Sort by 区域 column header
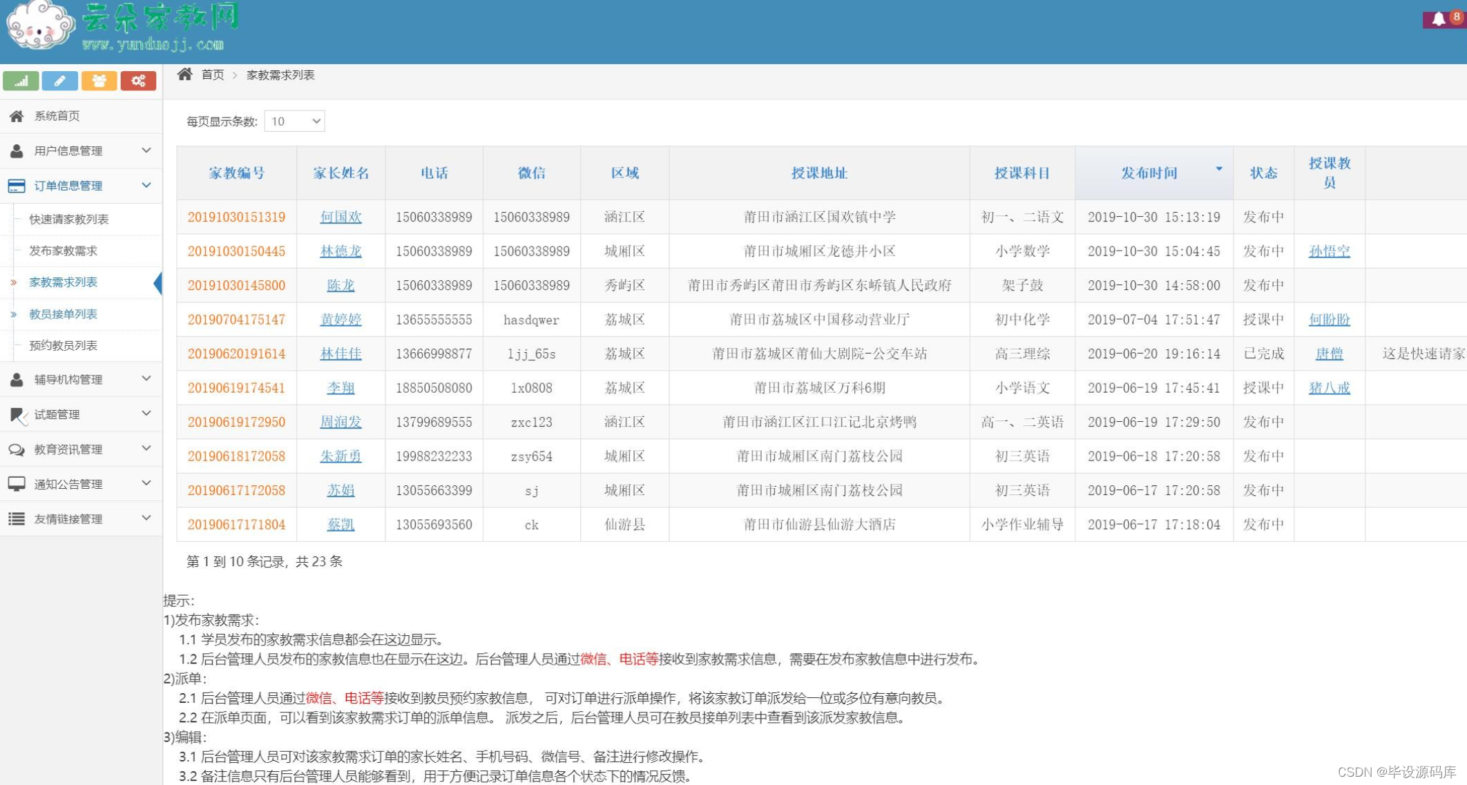The height and width of the screenshot is (785, 1467). tap(625, 173)
